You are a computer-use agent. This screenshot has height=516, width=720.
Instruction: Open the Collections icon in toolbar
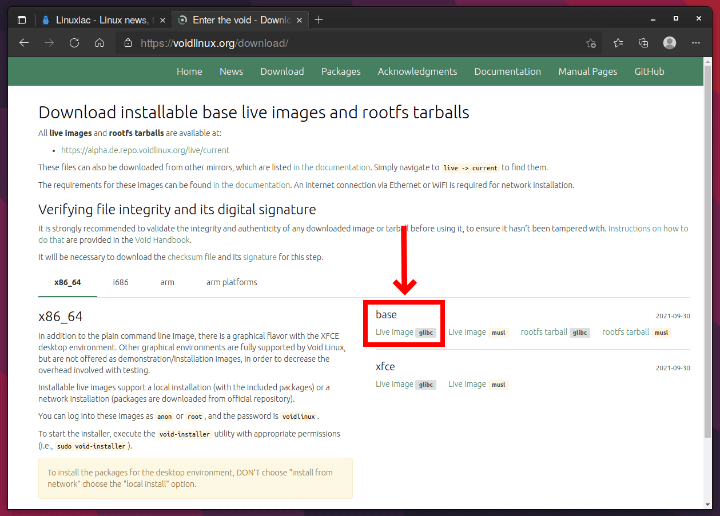(643, 43)
